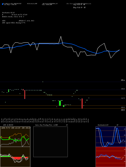Click the ADX +DY -DY values header

click(16, 128)
